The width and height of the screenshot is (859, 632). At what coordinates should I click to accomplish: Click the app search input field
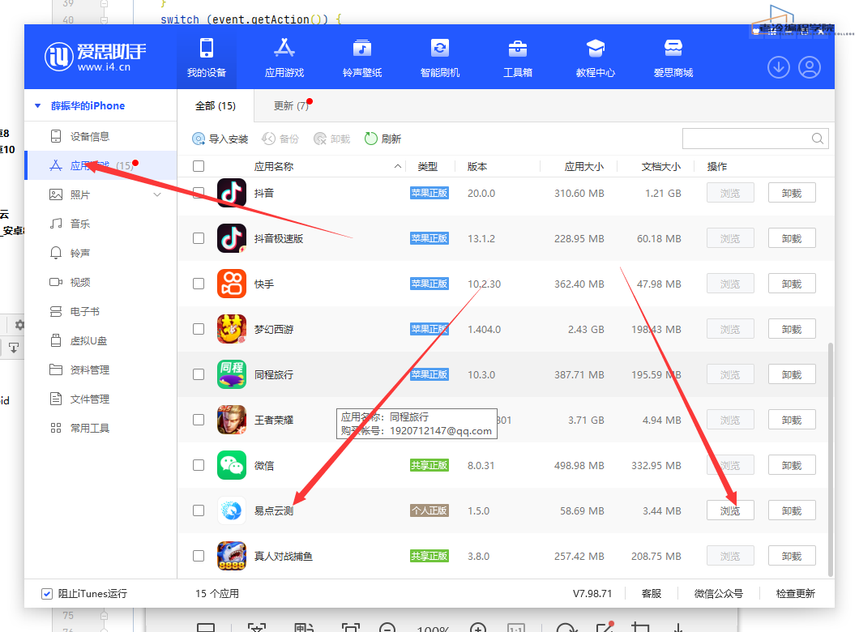[755, 139]
